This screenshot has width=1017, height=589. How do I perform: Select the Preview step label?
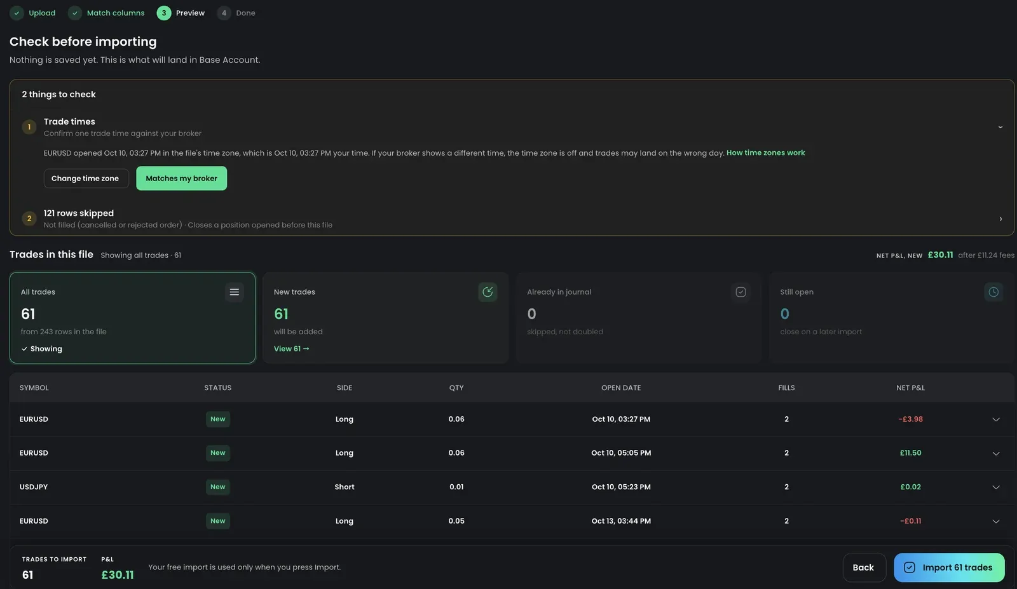click(x=190, y=13)
